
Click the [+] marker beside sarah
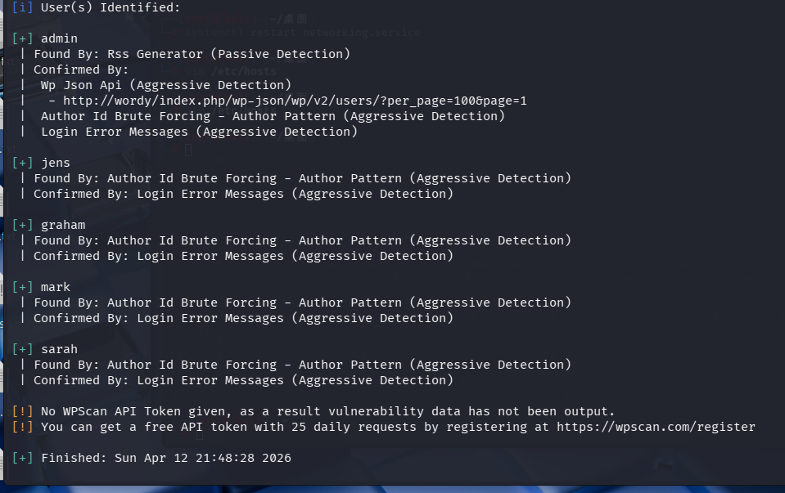click(x=22, y=349)
